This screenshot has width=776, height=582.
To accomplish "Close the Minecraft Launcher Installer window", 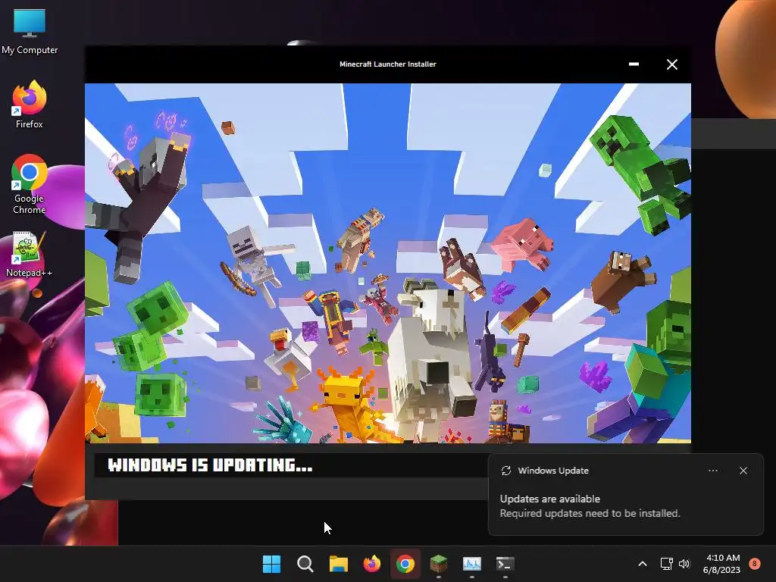I will [672, 64].
